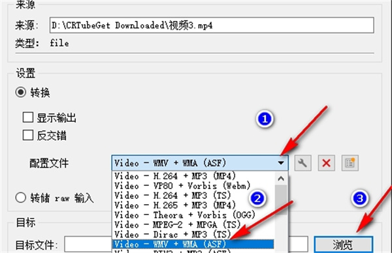
Task: Choose Video - Dirac + MP3 (TS)
Action: (193, 234)
